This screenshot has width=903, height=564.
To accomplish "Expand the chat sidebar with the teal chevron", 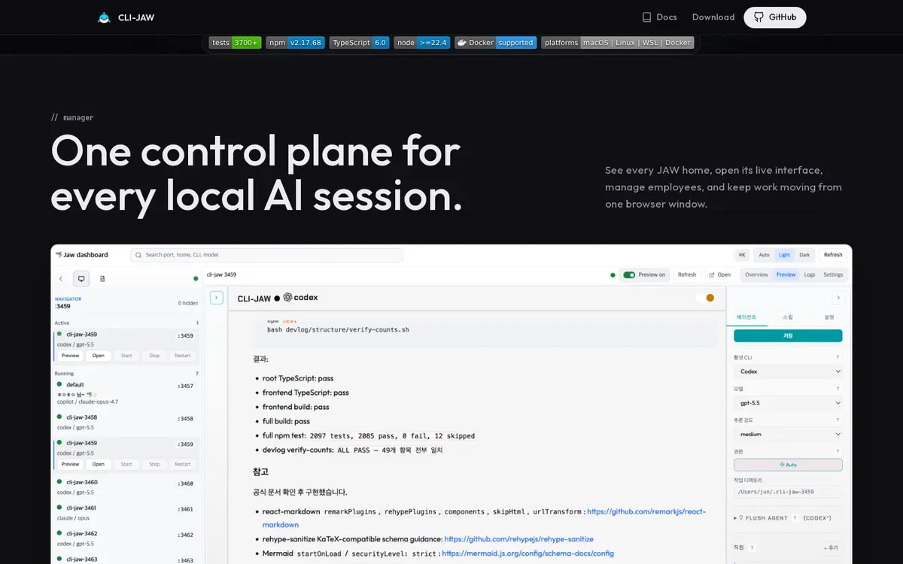I will coord(216,298).
